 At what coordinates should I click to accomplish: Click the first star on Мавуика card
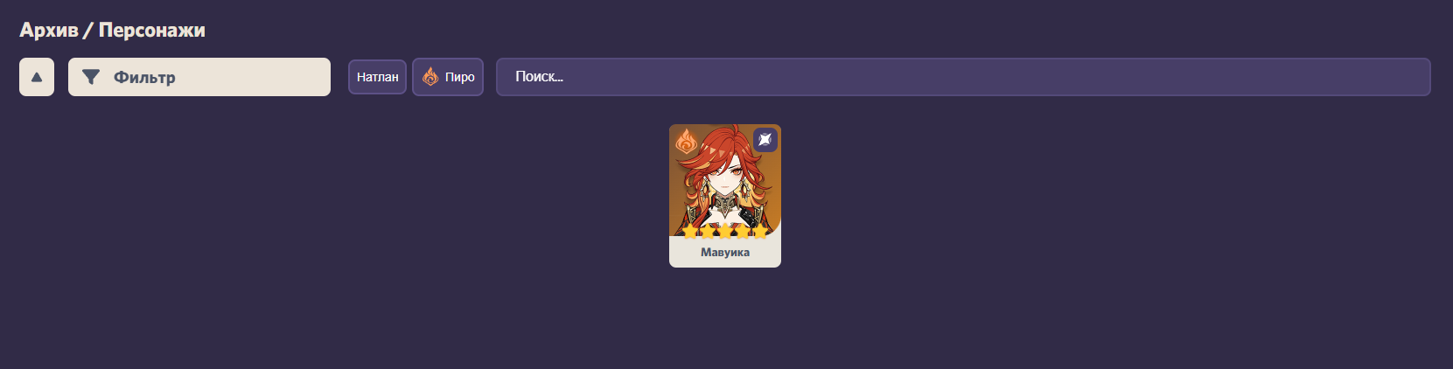(690, 232)
